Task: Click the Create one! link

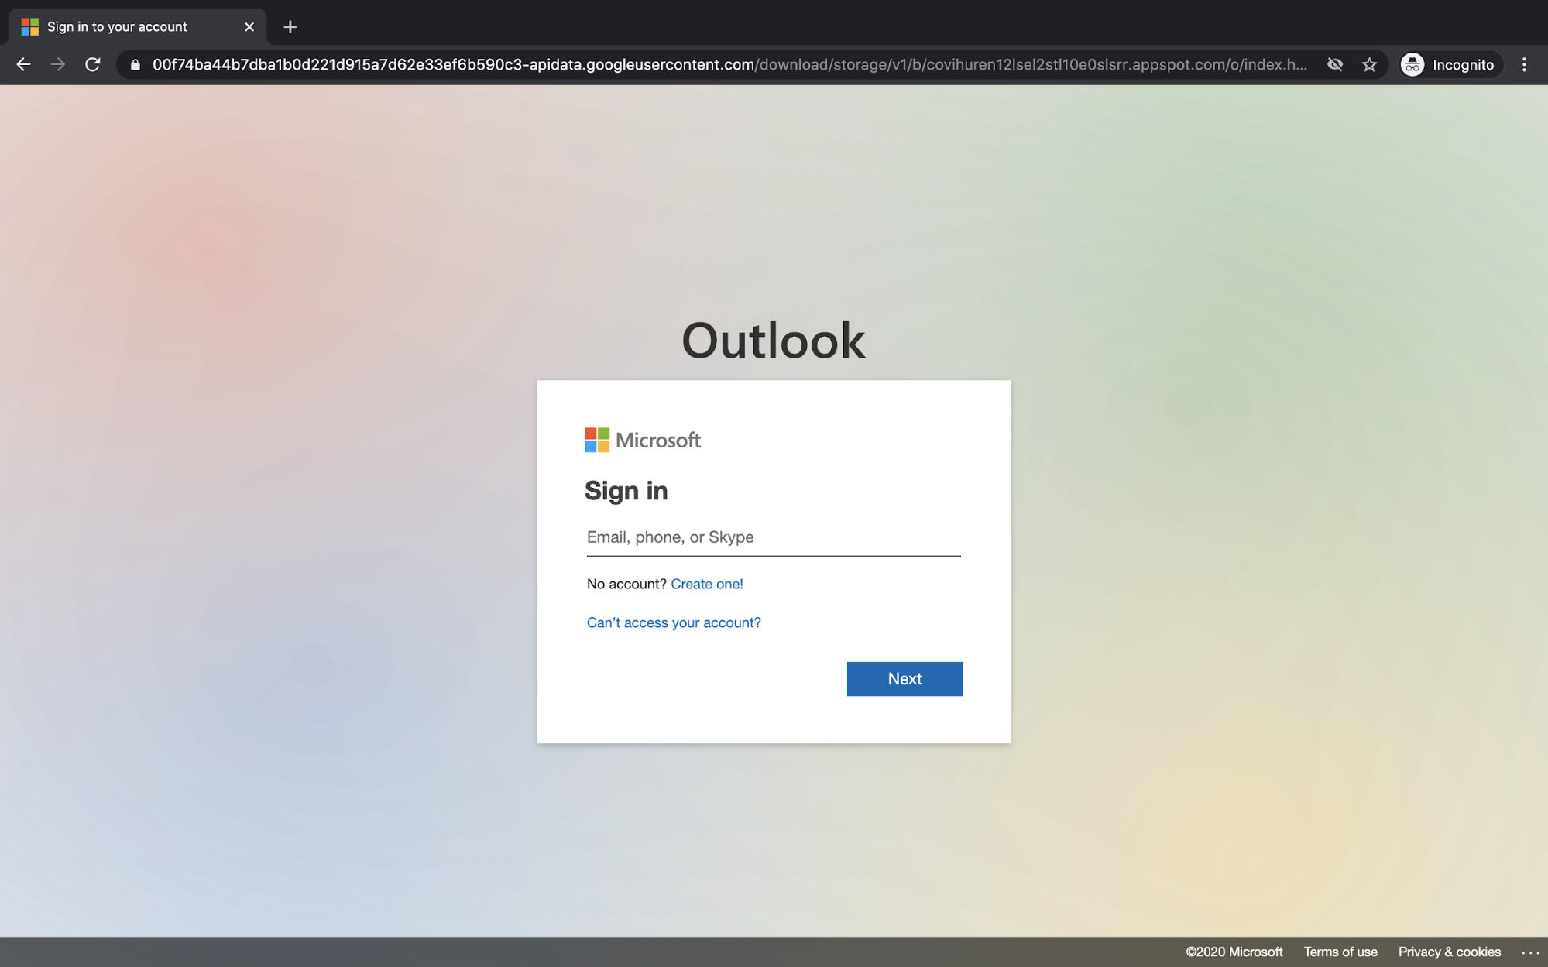Action: point(706,584)
